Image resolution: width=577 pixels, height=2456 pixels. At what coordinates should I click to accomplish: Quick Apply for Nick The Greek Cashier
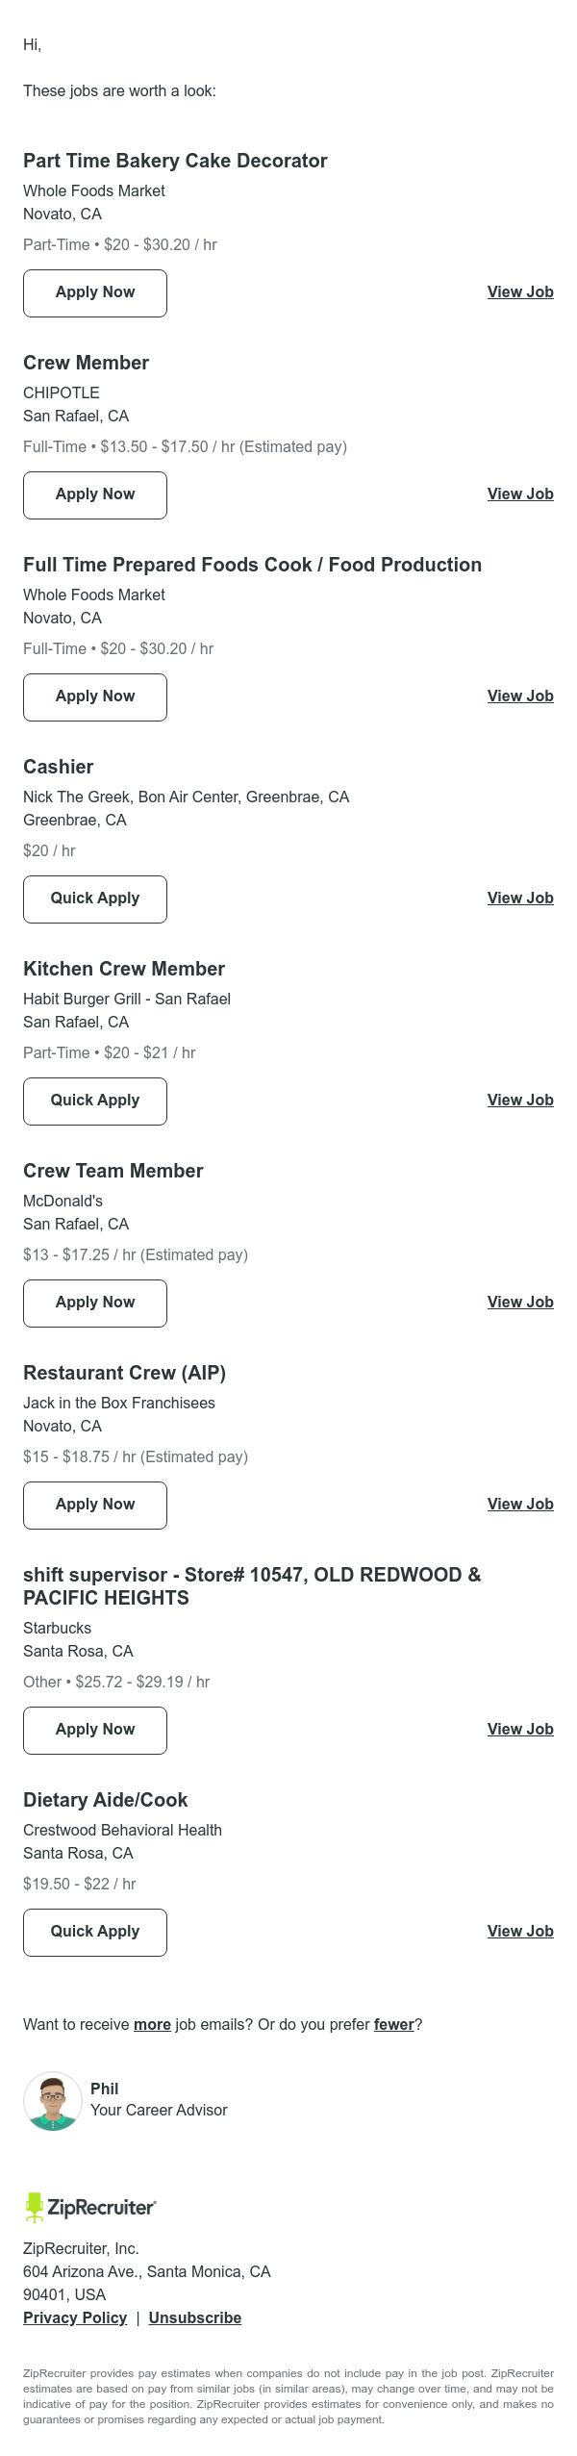[95, 899]
